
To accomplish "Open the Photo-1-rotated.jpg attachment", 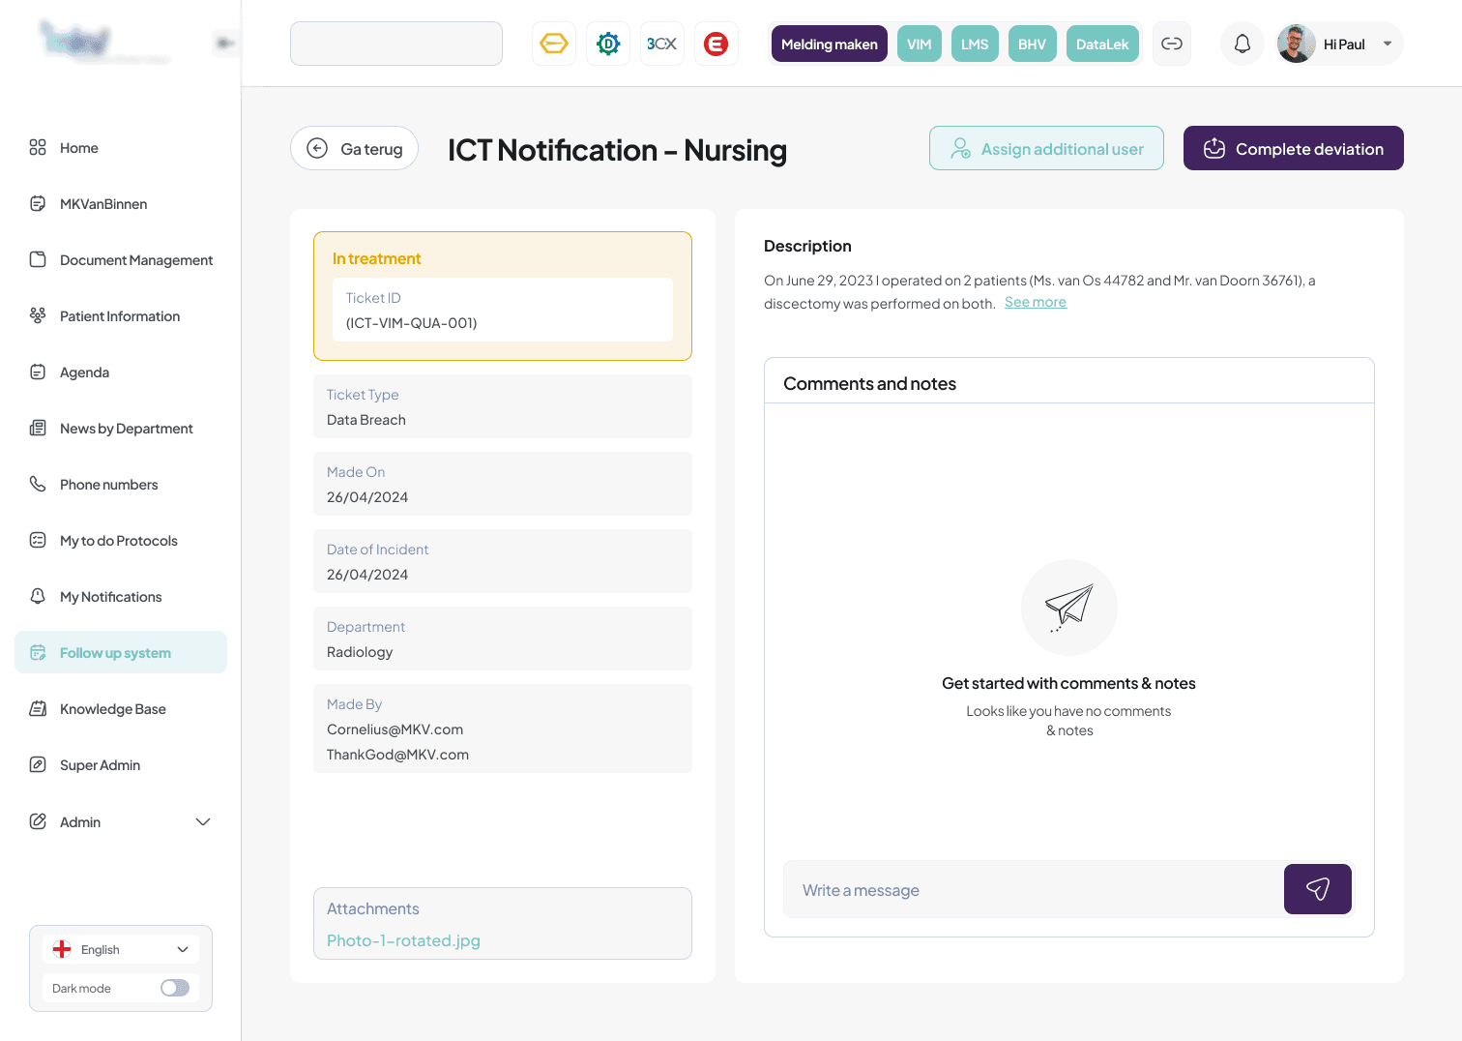I will coord(403,940).
